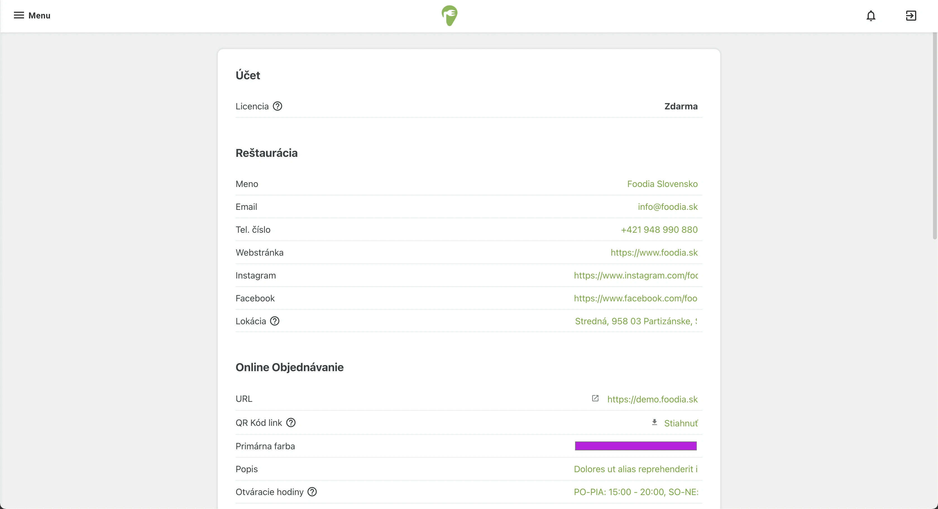Click the Foodia logo in header
The width and height of the screenshot is (938, 509).
pyautogui.click(x=450, y=16)
